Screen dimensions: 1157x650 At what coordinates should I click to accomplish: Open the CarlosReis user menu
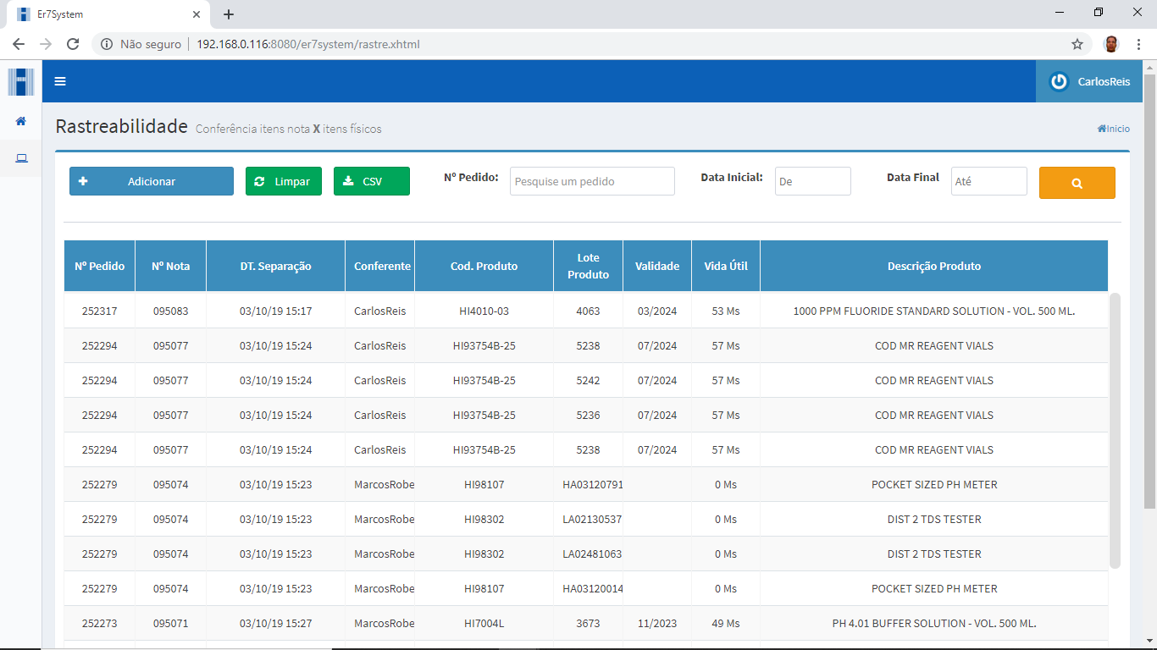tap(1089, 81)
